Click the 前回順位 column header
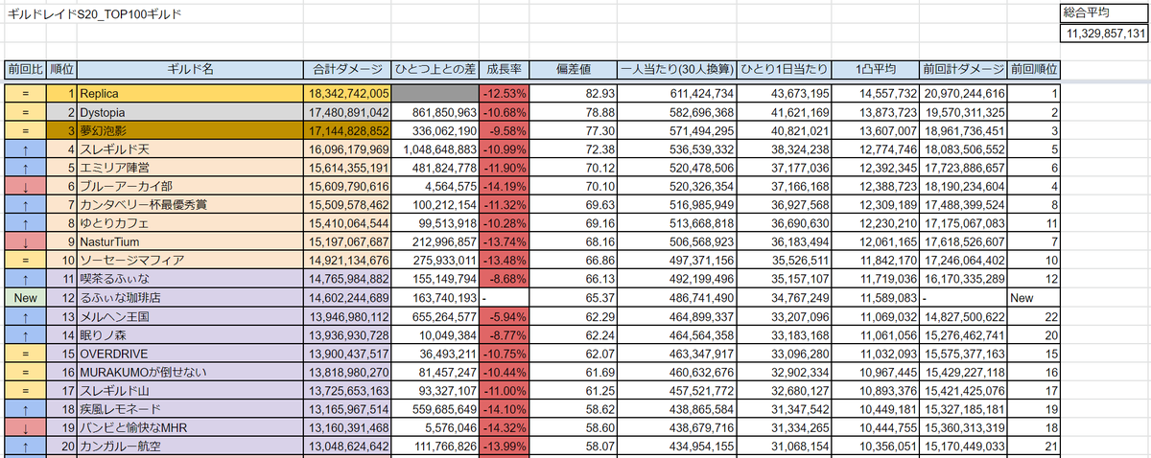1151x458 pixels. click(x=1034, y=70)
